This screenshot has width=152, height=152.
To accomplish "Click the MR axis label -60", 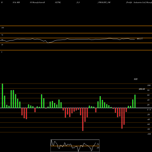I will tap(148, 124).
